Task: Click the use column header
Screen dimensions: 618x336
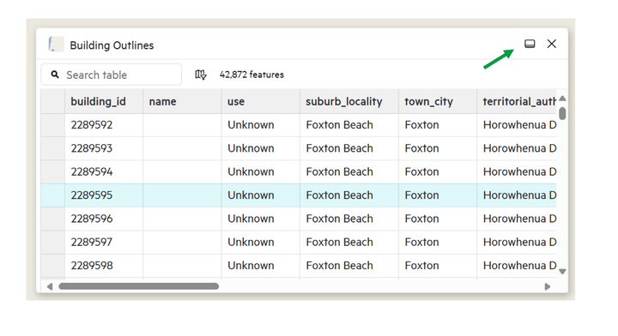Action: click(261, 101)
